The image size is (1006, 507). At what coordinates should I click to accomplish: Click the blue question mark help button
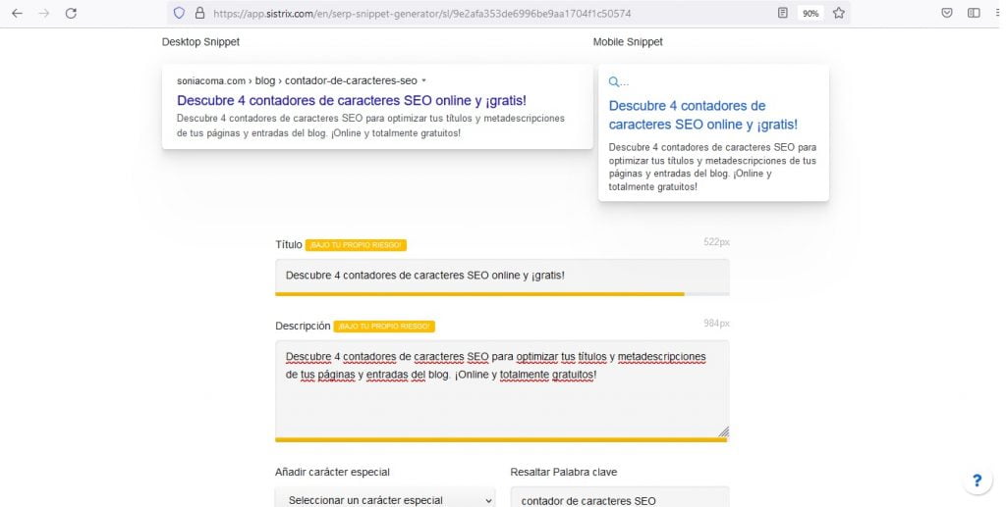977,481
